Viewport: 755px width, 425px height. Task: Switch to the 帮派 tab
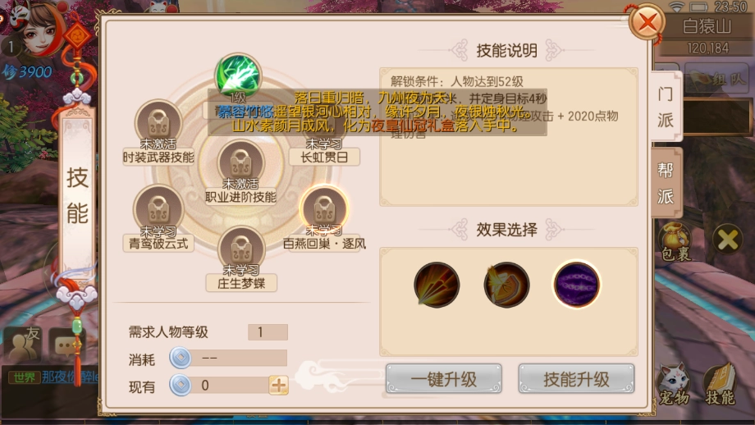(x=666, y=183)
